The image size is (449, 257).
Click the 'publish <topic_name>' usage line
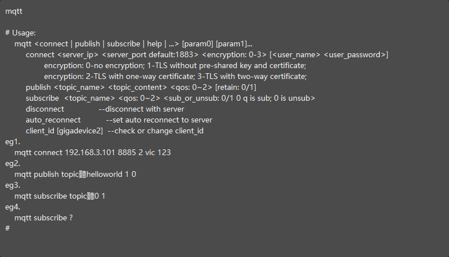(x=141, y=88)
